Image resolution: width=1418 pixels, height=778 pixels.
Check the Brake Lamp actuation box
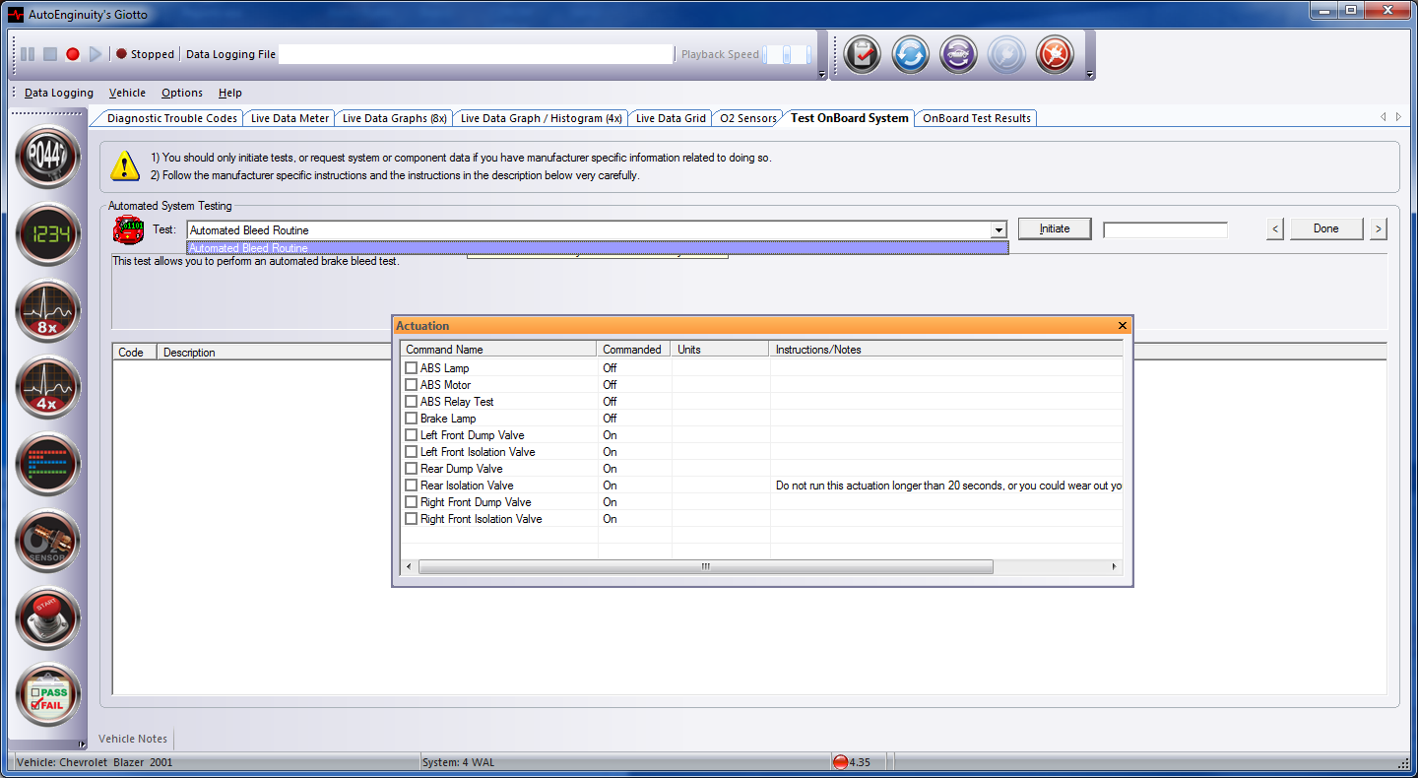coord(412,419)
